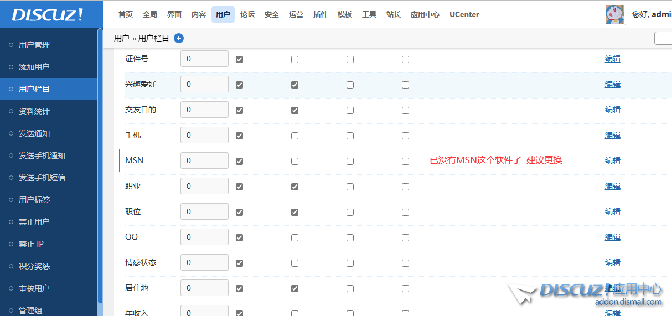Open the 论坛 top menu
The image size is (672, 316).
point(247,14)
